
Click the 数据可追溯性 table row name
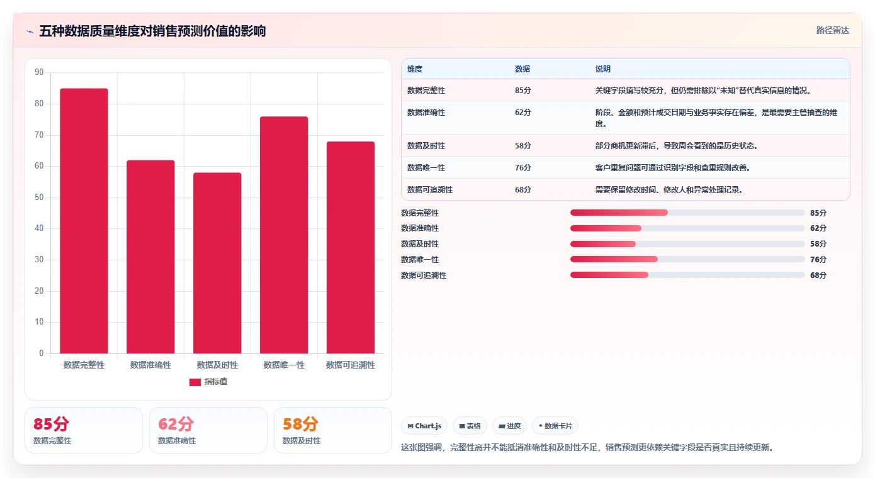(430, 190)
